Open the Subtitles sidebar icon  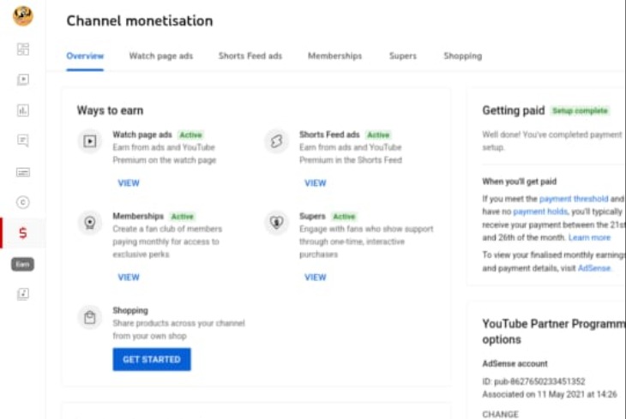coord(23,172)
